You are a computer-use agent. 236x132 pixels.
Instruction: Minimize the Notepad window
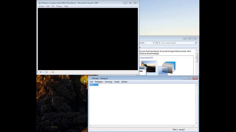tap(185, 78)
